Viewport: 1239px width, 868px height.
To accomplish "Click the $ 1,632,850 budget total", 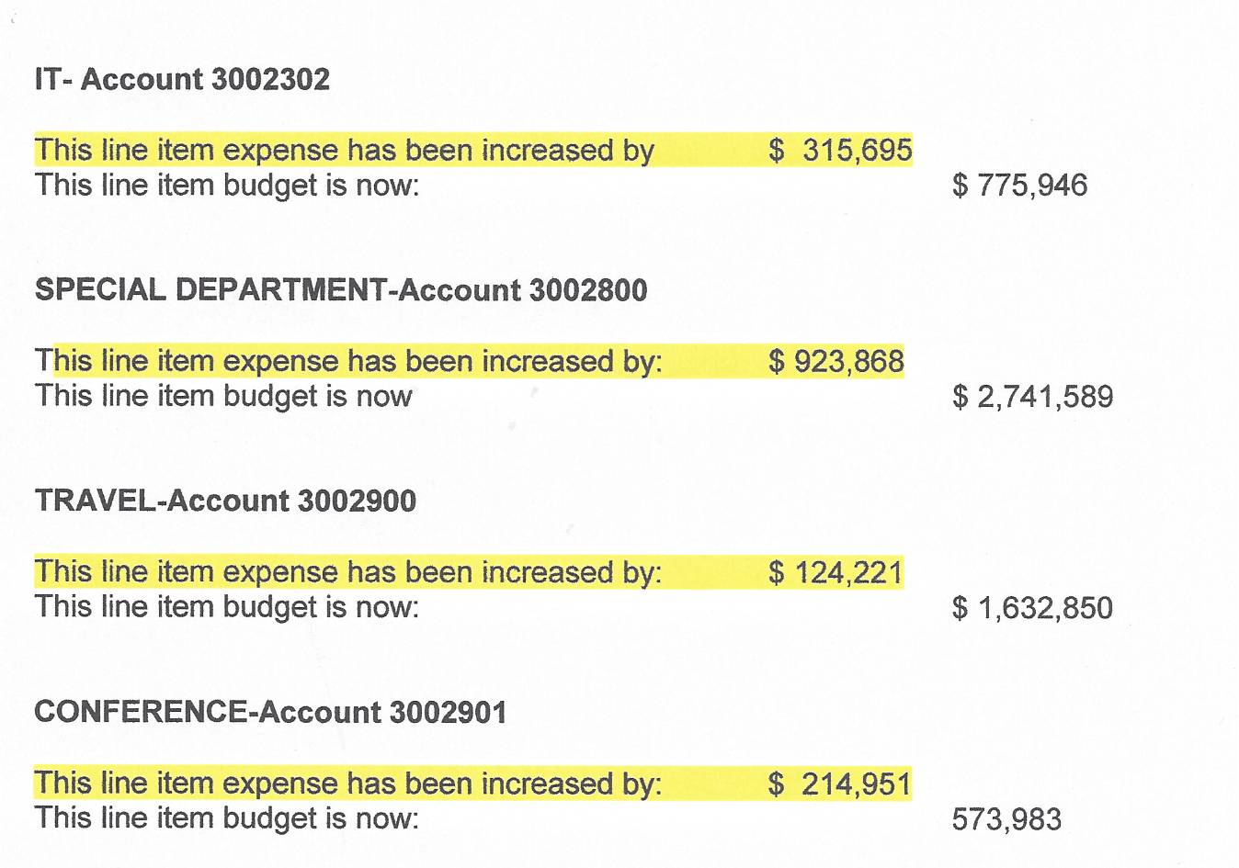I will (x=1032, y=608).
